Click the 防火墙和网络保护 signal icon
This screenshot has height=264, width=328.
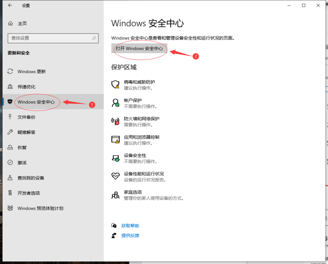coord(115,121)
